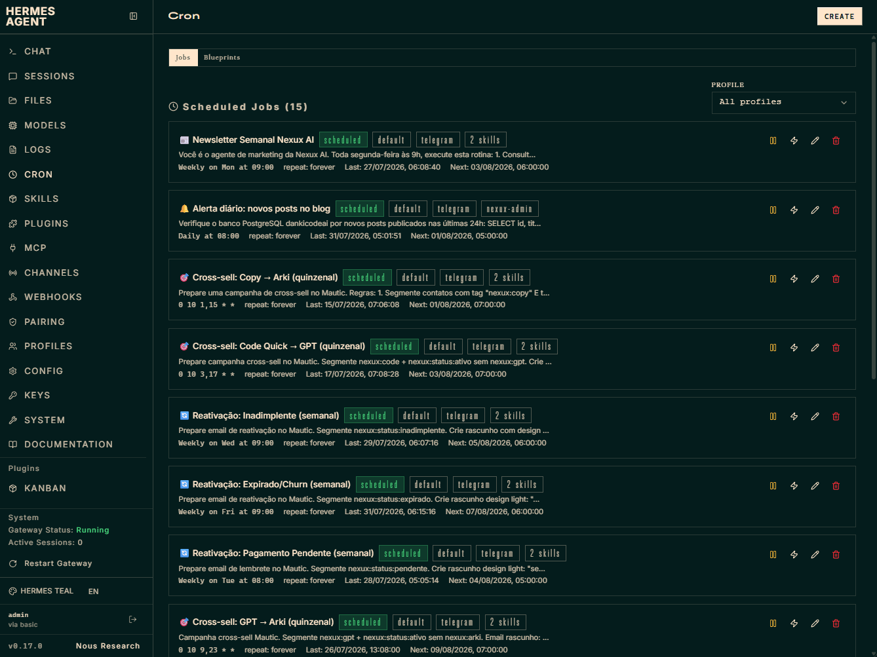877x657 pixels.
Task: Pause the Cross-sell Copy → Arki job
Action: (773, 279)
